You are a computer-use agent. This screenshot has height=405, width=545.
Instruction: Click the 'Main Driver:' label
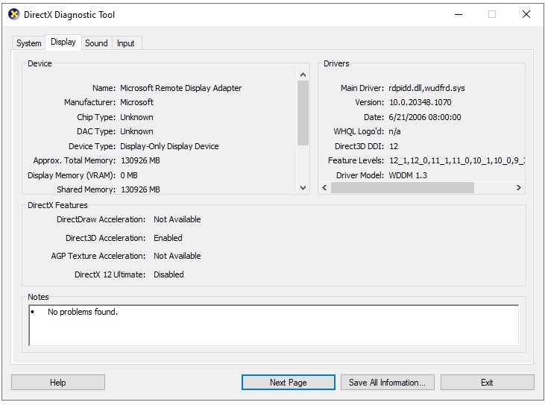pos(362,88)
